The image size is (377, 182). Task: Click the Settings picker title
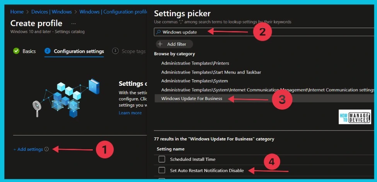pyautogui.click(x=182, y=13)
